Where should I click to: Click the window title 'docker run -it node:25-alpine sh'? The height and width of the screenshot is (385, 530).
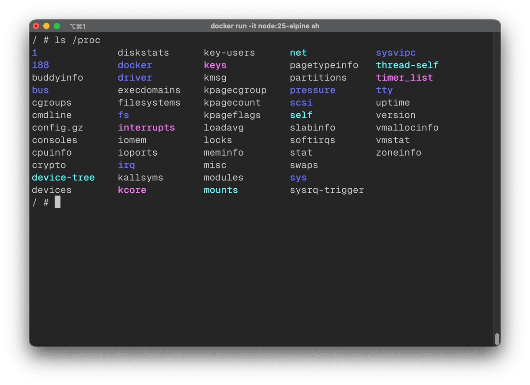coord(265,26)
